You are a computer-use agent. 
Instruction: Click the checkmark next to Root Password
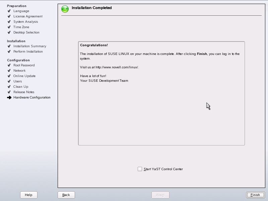pyautogui.click(x=9, y=65)
